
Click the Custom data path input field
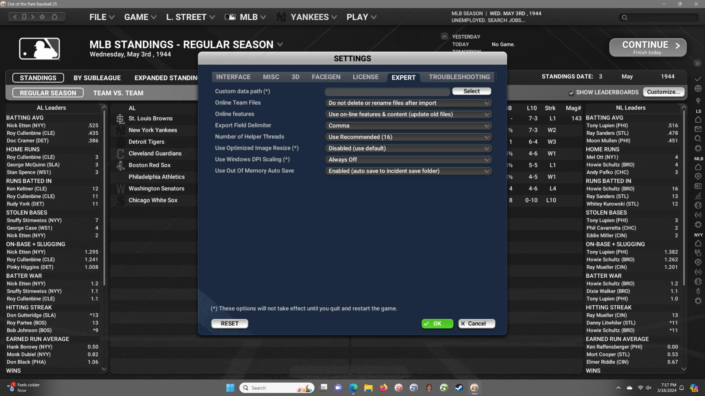click(387, 91)
